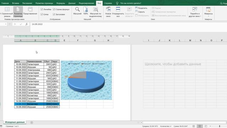
Task: Add a new sheet with plus icon
Action: click(x=32, y=122)
